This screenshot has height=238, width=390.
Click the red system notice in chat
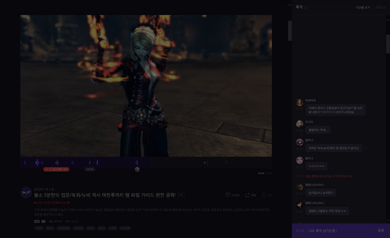pos(328,176)
